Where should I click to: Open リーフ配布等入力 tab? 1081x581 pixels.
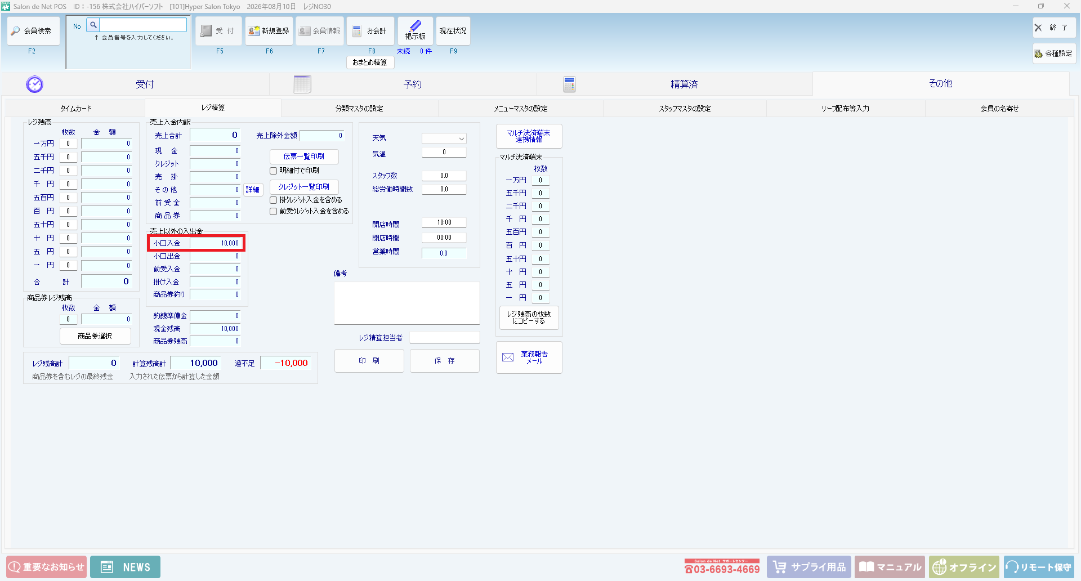coord(845,109)
